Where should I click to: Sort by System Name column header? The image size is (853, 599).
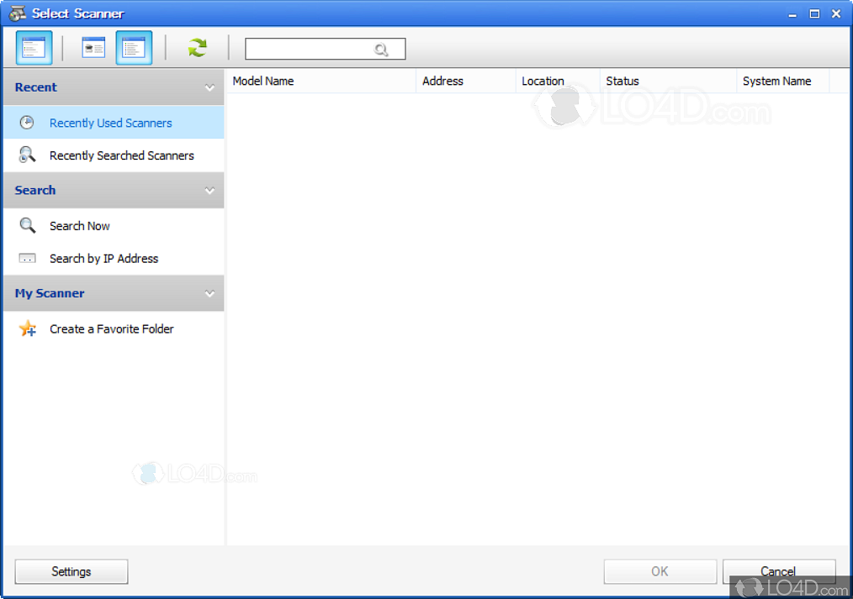(783, 81)
